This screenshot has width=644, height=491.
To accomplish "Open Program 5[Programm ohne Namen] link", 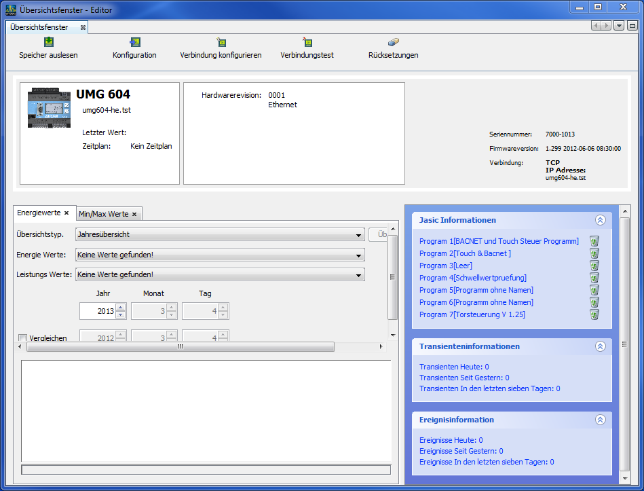I will (x=475, y=290).
